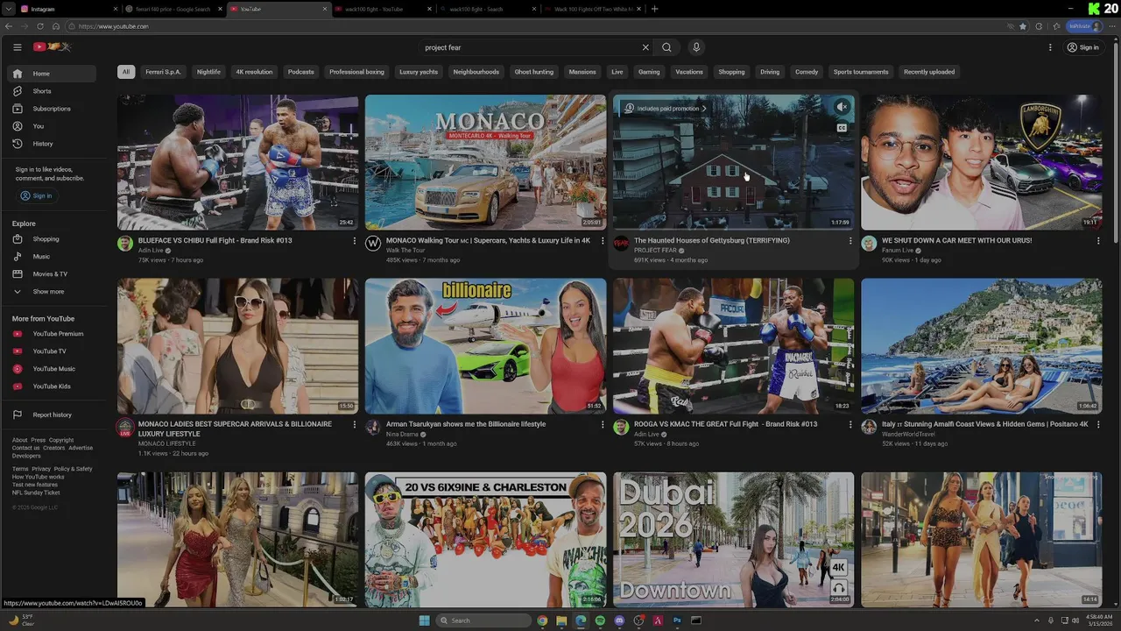Image resolution: width=1121 pixels, height=631 pixels.
Task: Open options menu for MONACO Walking Tour video
Action: tap(603, 240)
